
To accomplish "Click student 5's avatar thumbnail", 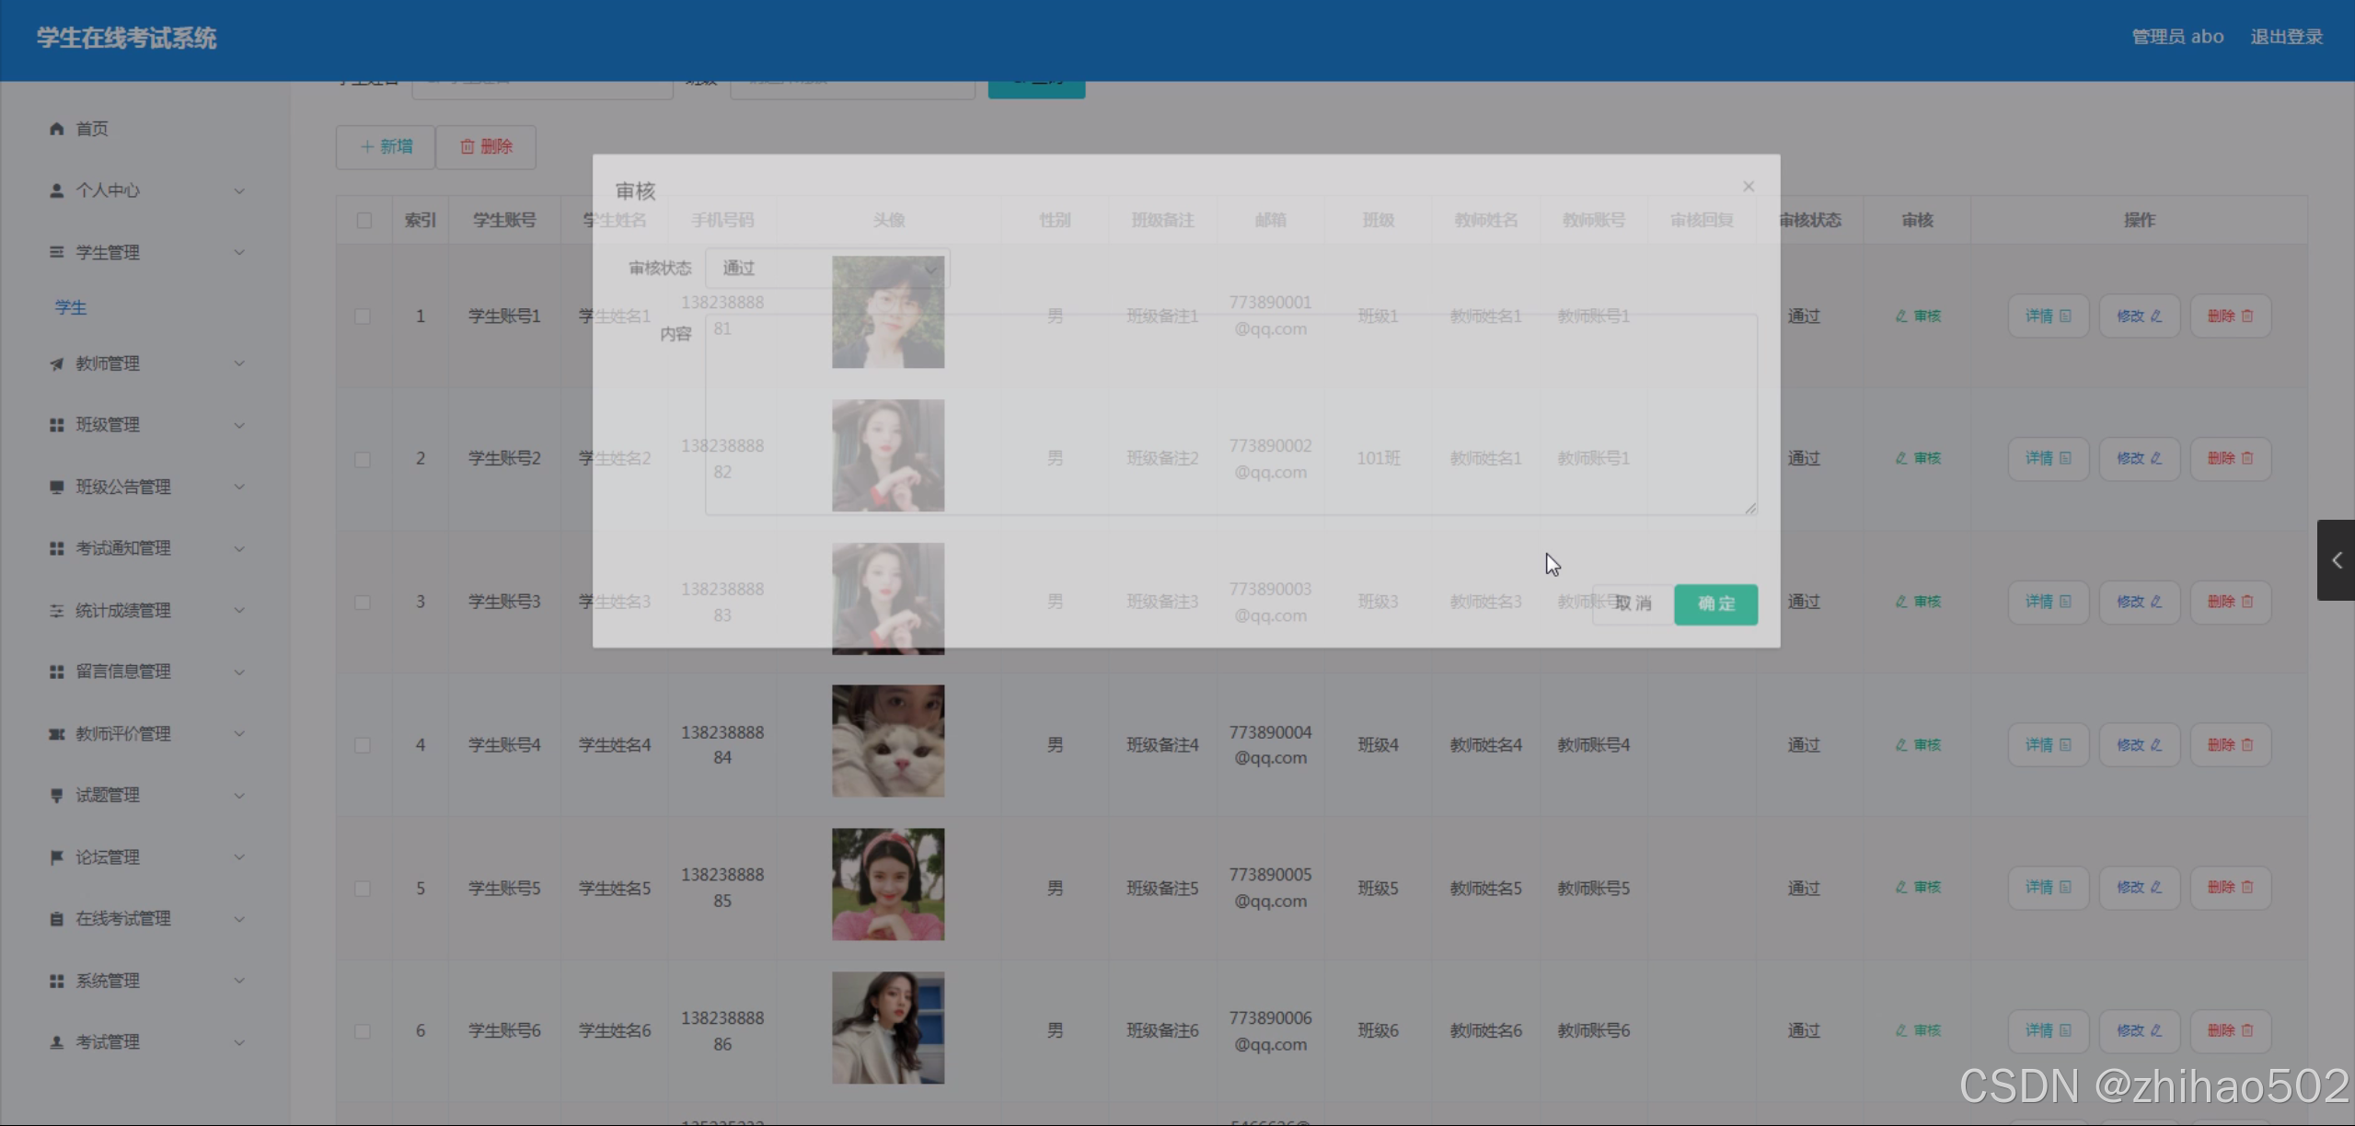I will (888, 885).
